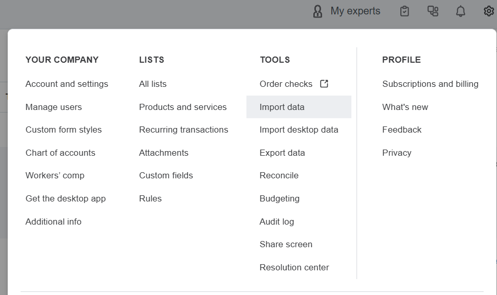Click the Feedback link
The height and width of the screenshot is (295, 497).
point(402,130)
